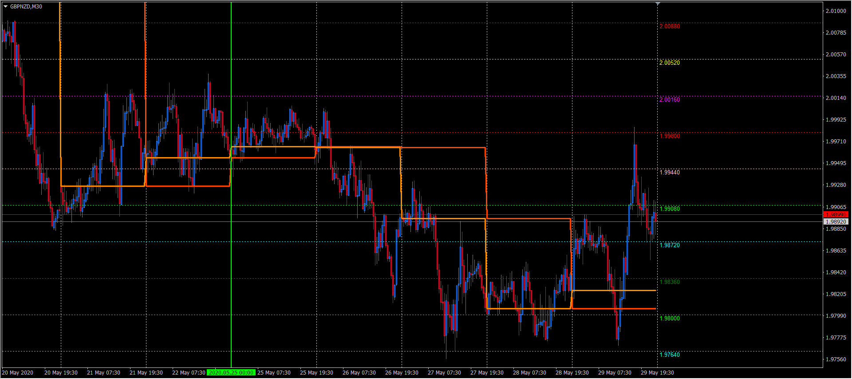Screen dimensions: 852x379
Task: Click the red 1.98990 price tag
Action: coord(836,215)
